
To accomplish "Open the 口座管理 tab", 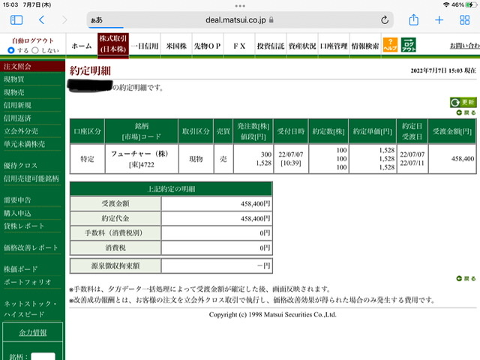I will point(334,46).
